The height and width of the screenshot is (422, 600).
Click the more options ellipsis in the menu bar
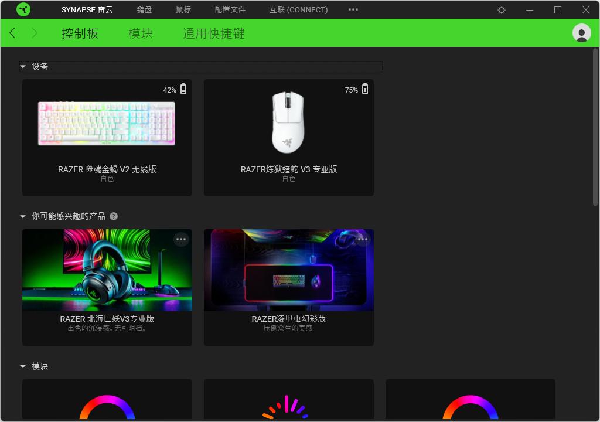(x=353, y=9)
